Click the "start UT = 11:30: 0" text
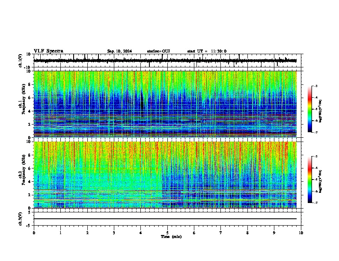 tap(207, 51)
